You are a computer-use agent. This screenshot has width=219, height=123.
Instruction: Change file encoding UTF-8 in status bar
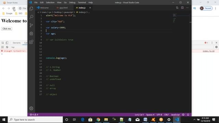click(159, 115)
